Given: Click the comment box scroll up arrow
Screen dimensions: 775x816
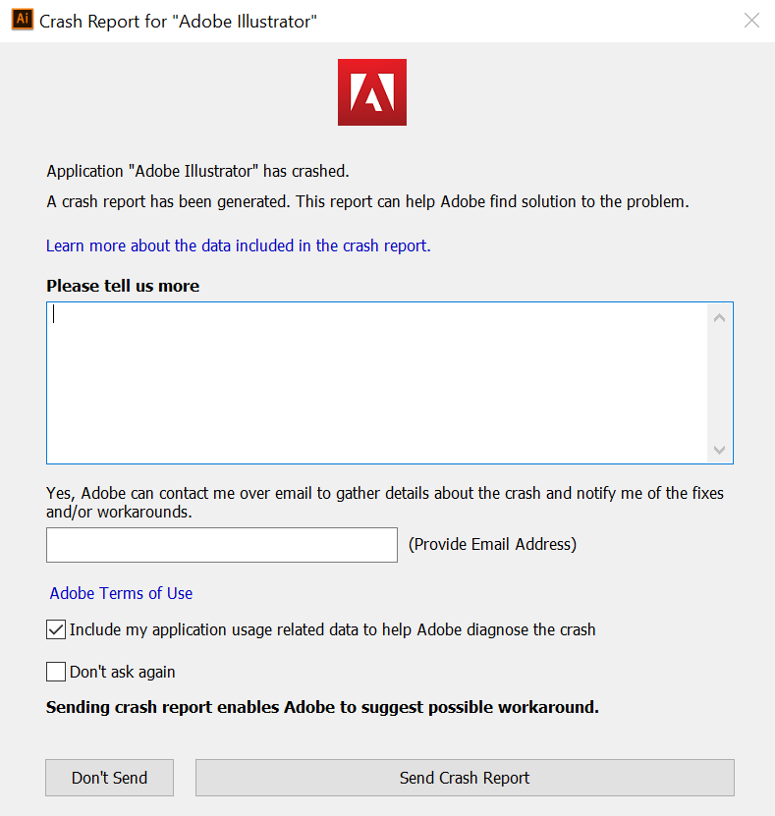Looking at the screenshot, I should point(719,317).
